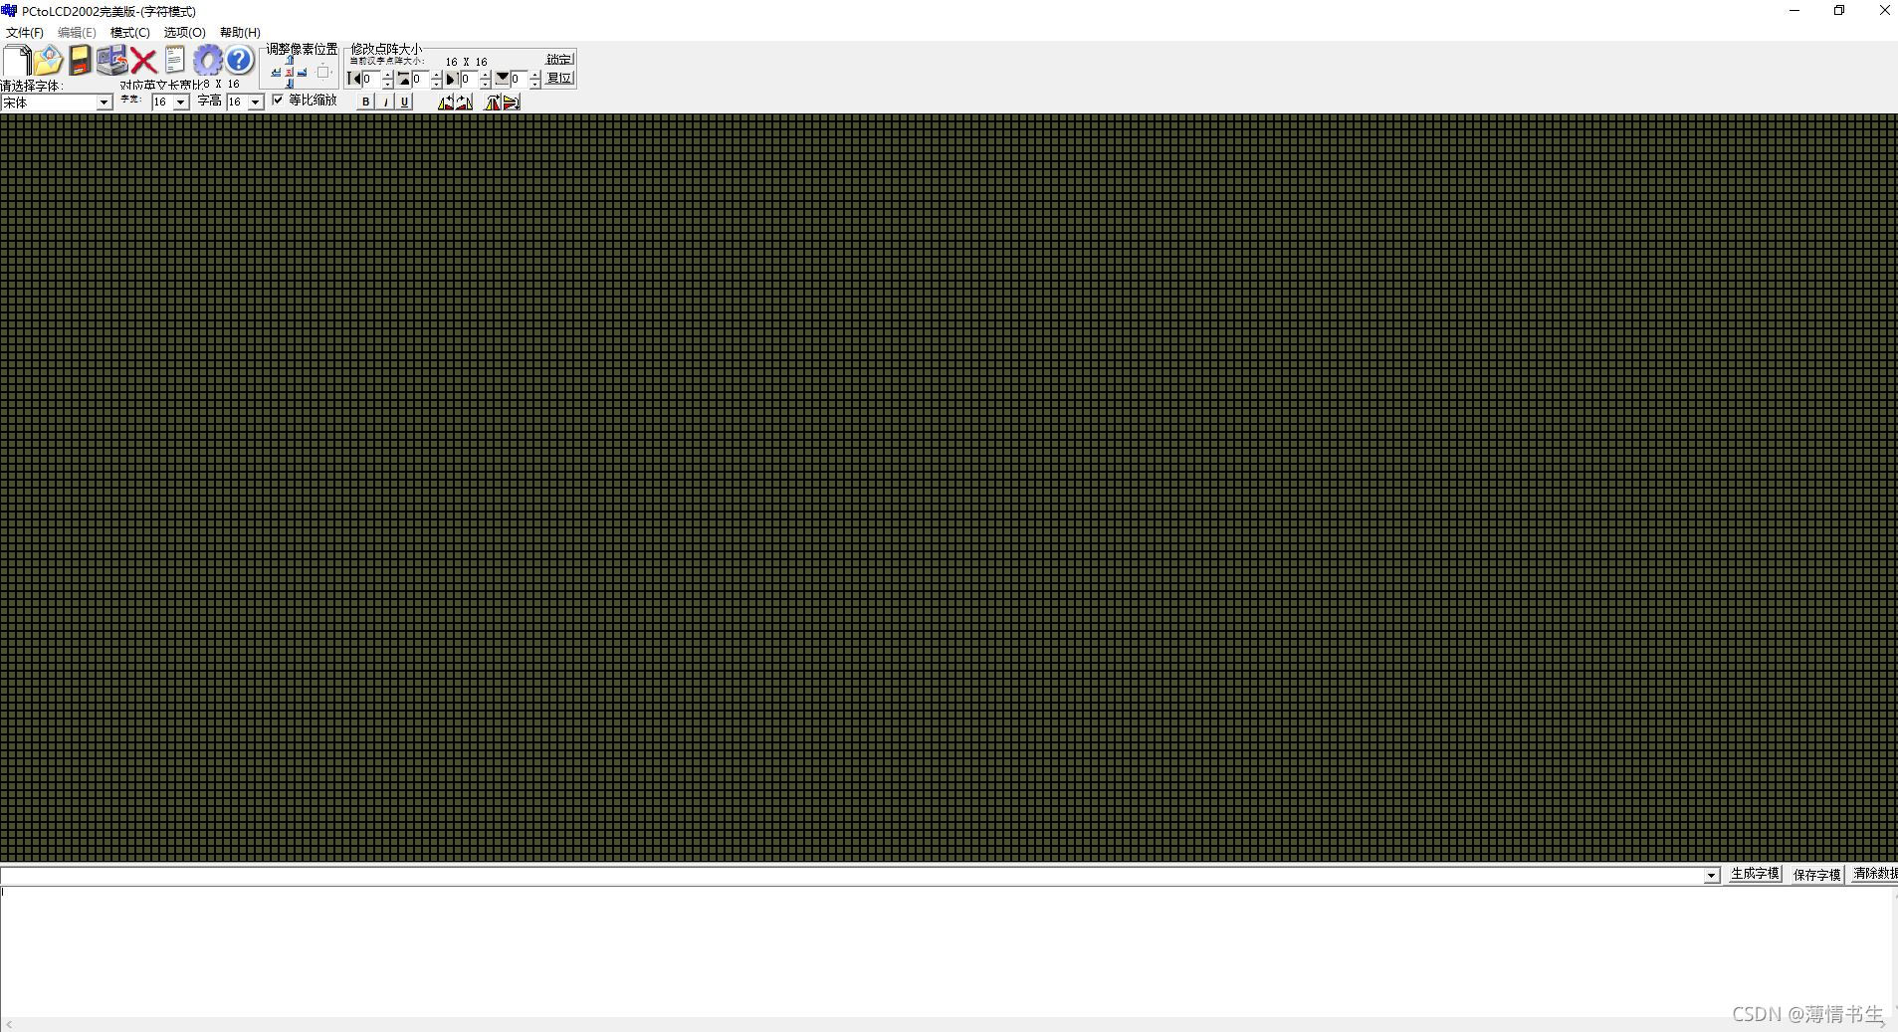Click the top margin value field
Image resolution: width=1898 pixels, height=1032 pixels.
[420, 79]
